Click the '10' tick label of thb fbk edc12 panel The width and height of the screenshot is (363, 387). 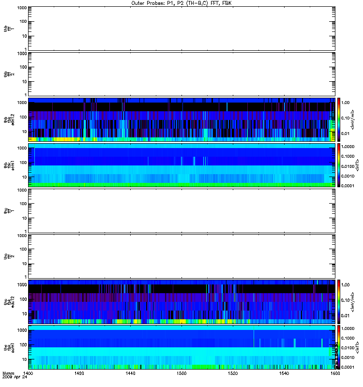point(25,132)
